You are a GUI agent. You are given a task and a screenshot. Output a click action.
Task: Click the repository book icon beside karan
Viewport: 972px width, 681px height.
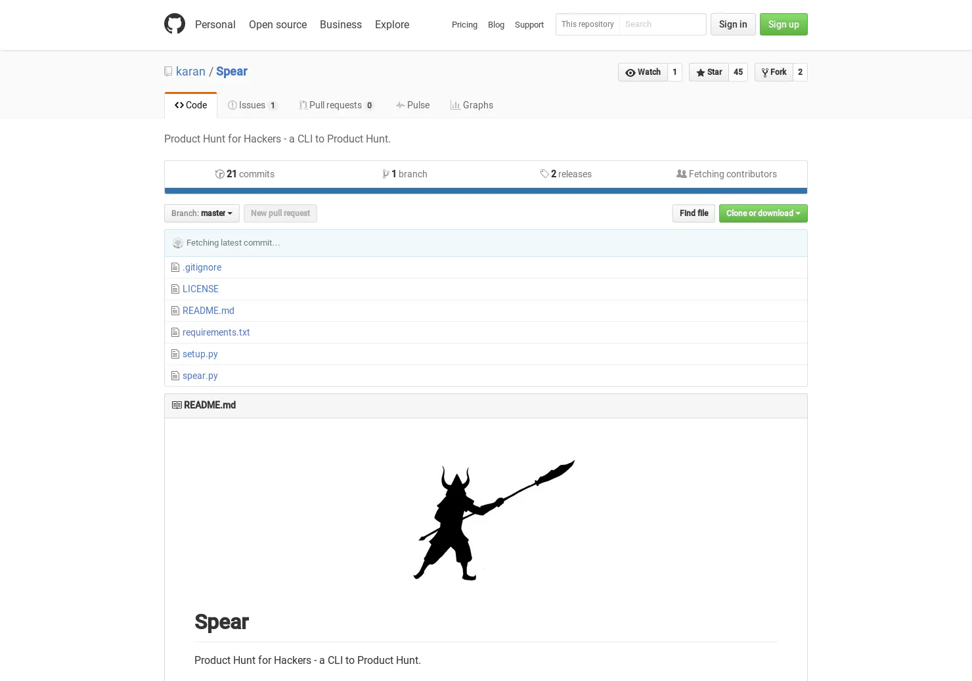pos(168,72)
